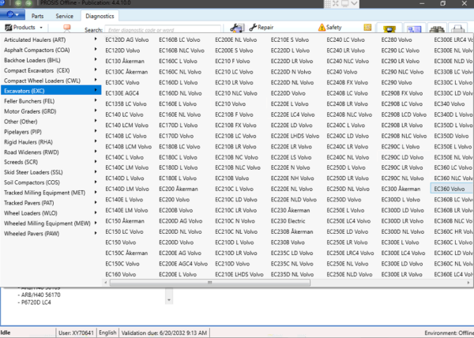Go forward with the green forward arrow
The image size is (474, 338).
[x=28, y=3]
